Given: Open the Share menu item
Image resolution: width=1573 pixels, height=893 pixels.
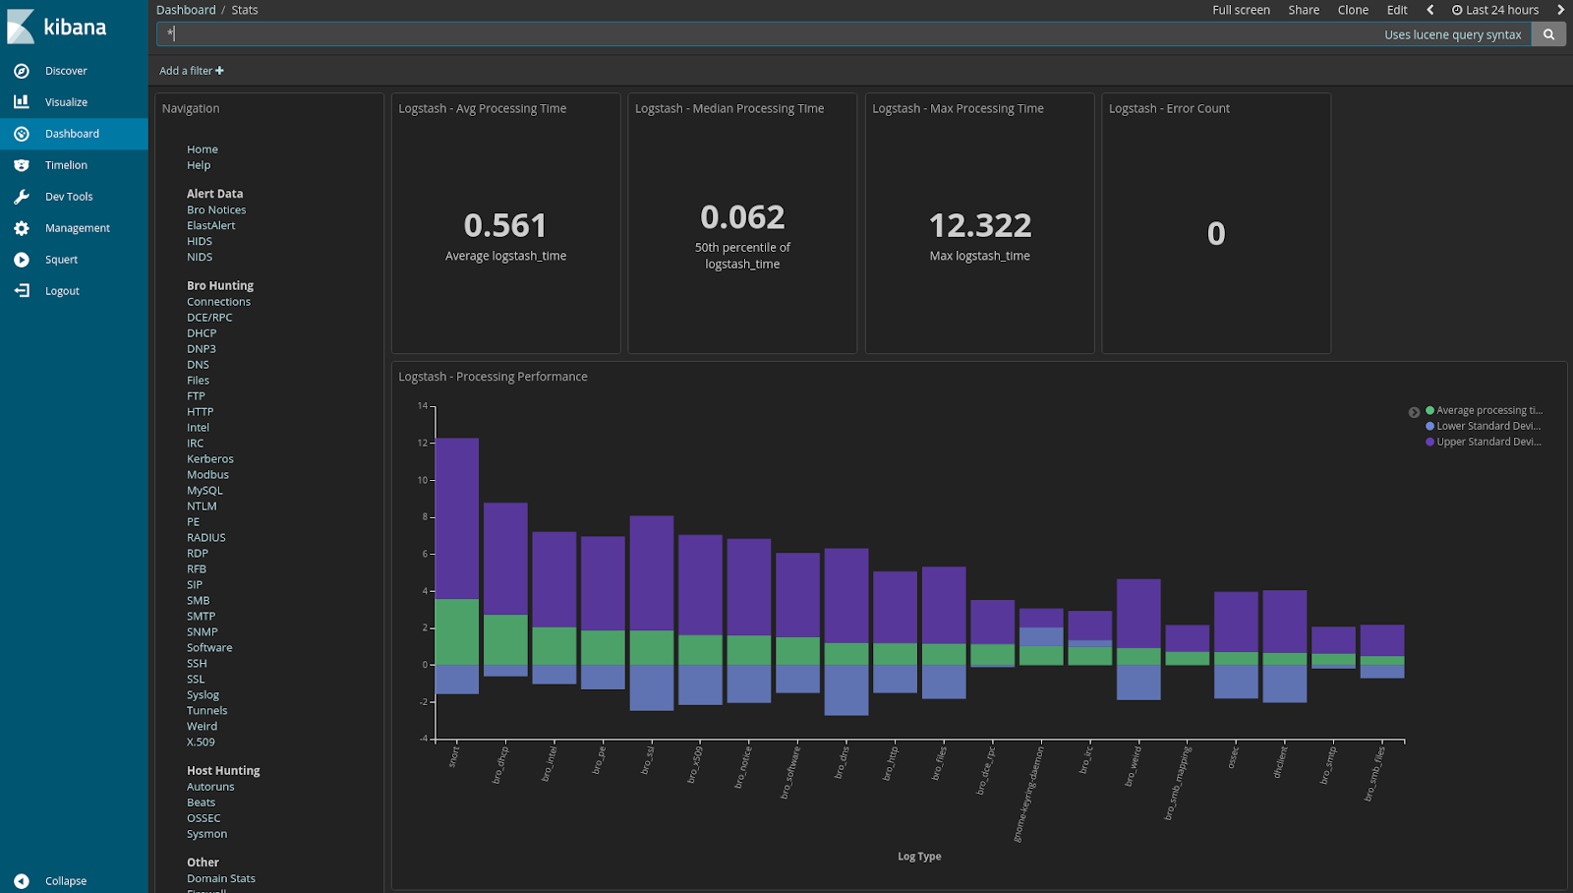Looking at the screenshot, I should coord(1304,10).
